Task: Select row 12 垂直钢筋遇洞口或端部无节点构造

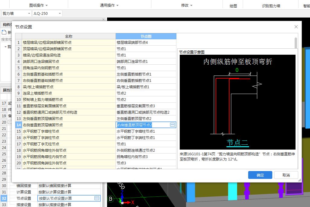Action: click(68, 112)
